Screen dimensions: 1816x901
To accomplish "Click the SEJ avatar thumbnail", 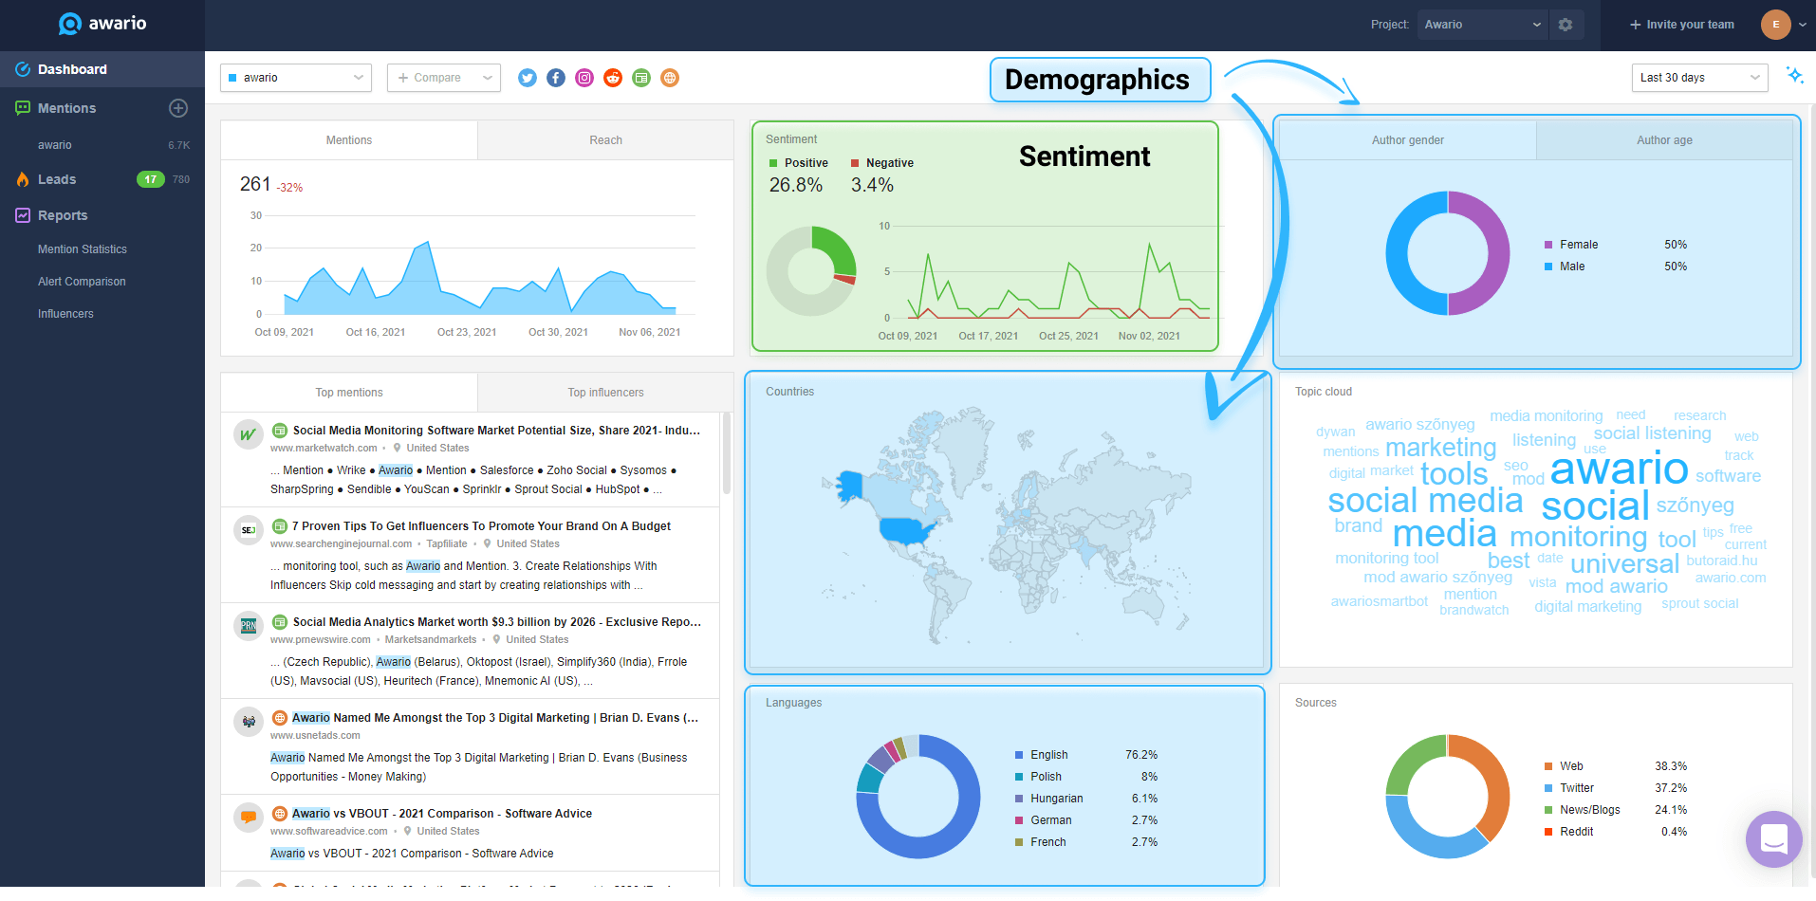I will pos(248,530).
